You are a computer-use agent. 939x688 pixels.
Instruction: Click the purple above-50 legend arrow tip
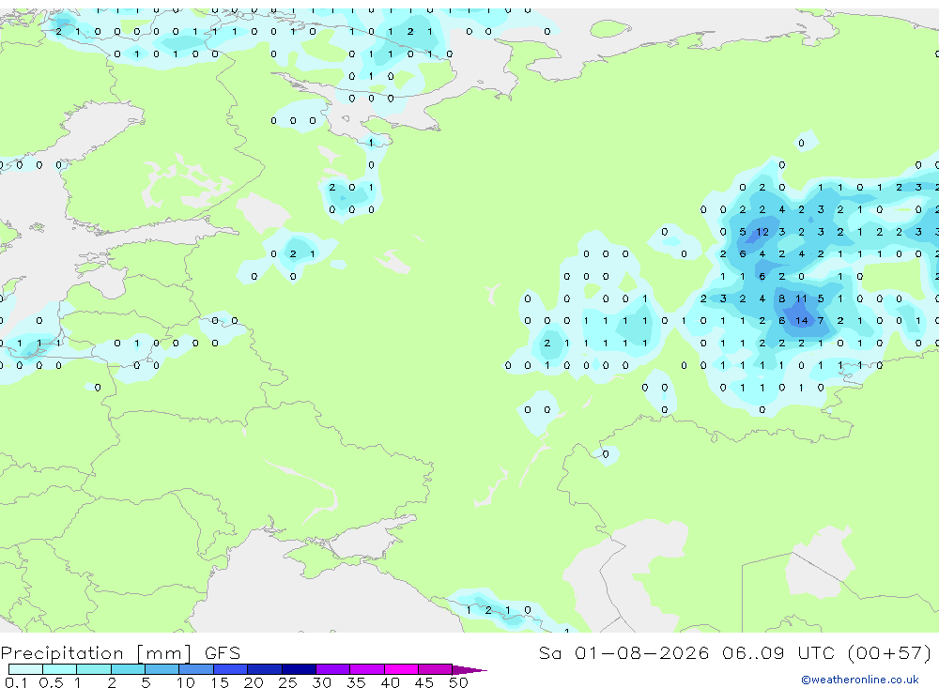point(470,669)
